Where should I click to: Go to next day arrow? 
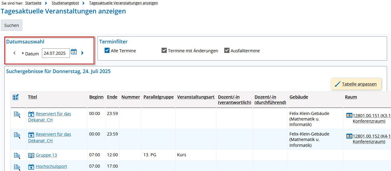click(82, 53)
